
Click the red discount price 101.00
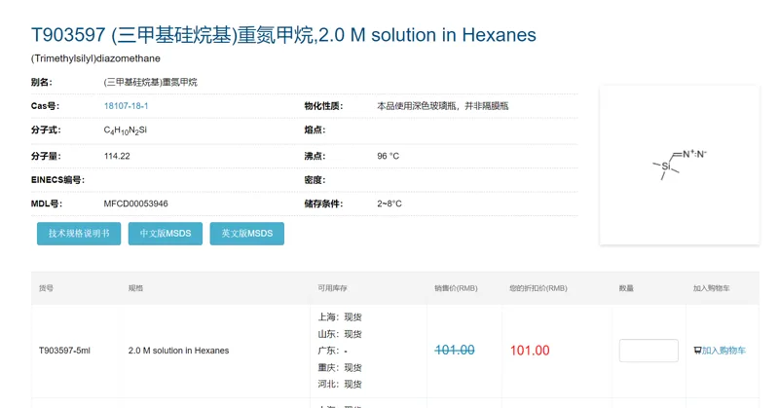530,351
